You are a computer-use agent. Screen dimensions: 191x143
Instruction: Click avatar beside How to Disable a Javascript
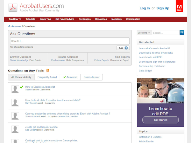click(x=15, y=89)
